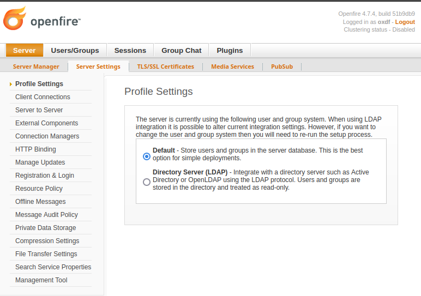Open the Users/Groups tab
Screen dimensions: 421x296
click(75, 50)
